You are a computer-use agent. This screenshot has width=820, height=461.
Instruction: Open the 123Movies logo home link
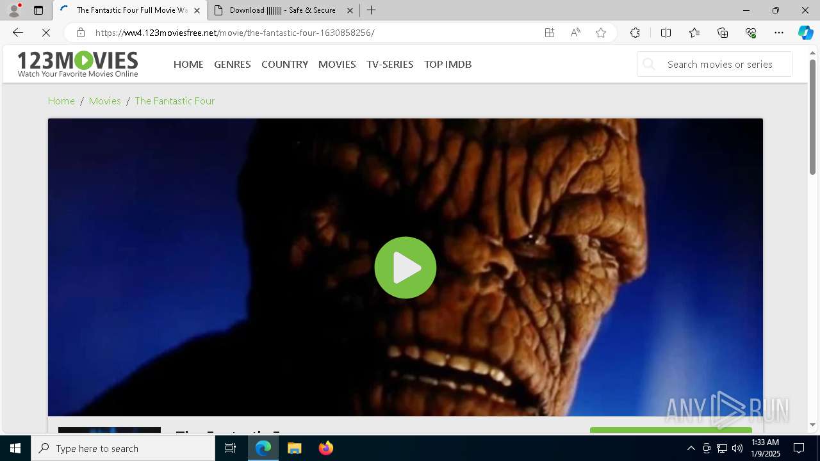click(x=78, y=64)
